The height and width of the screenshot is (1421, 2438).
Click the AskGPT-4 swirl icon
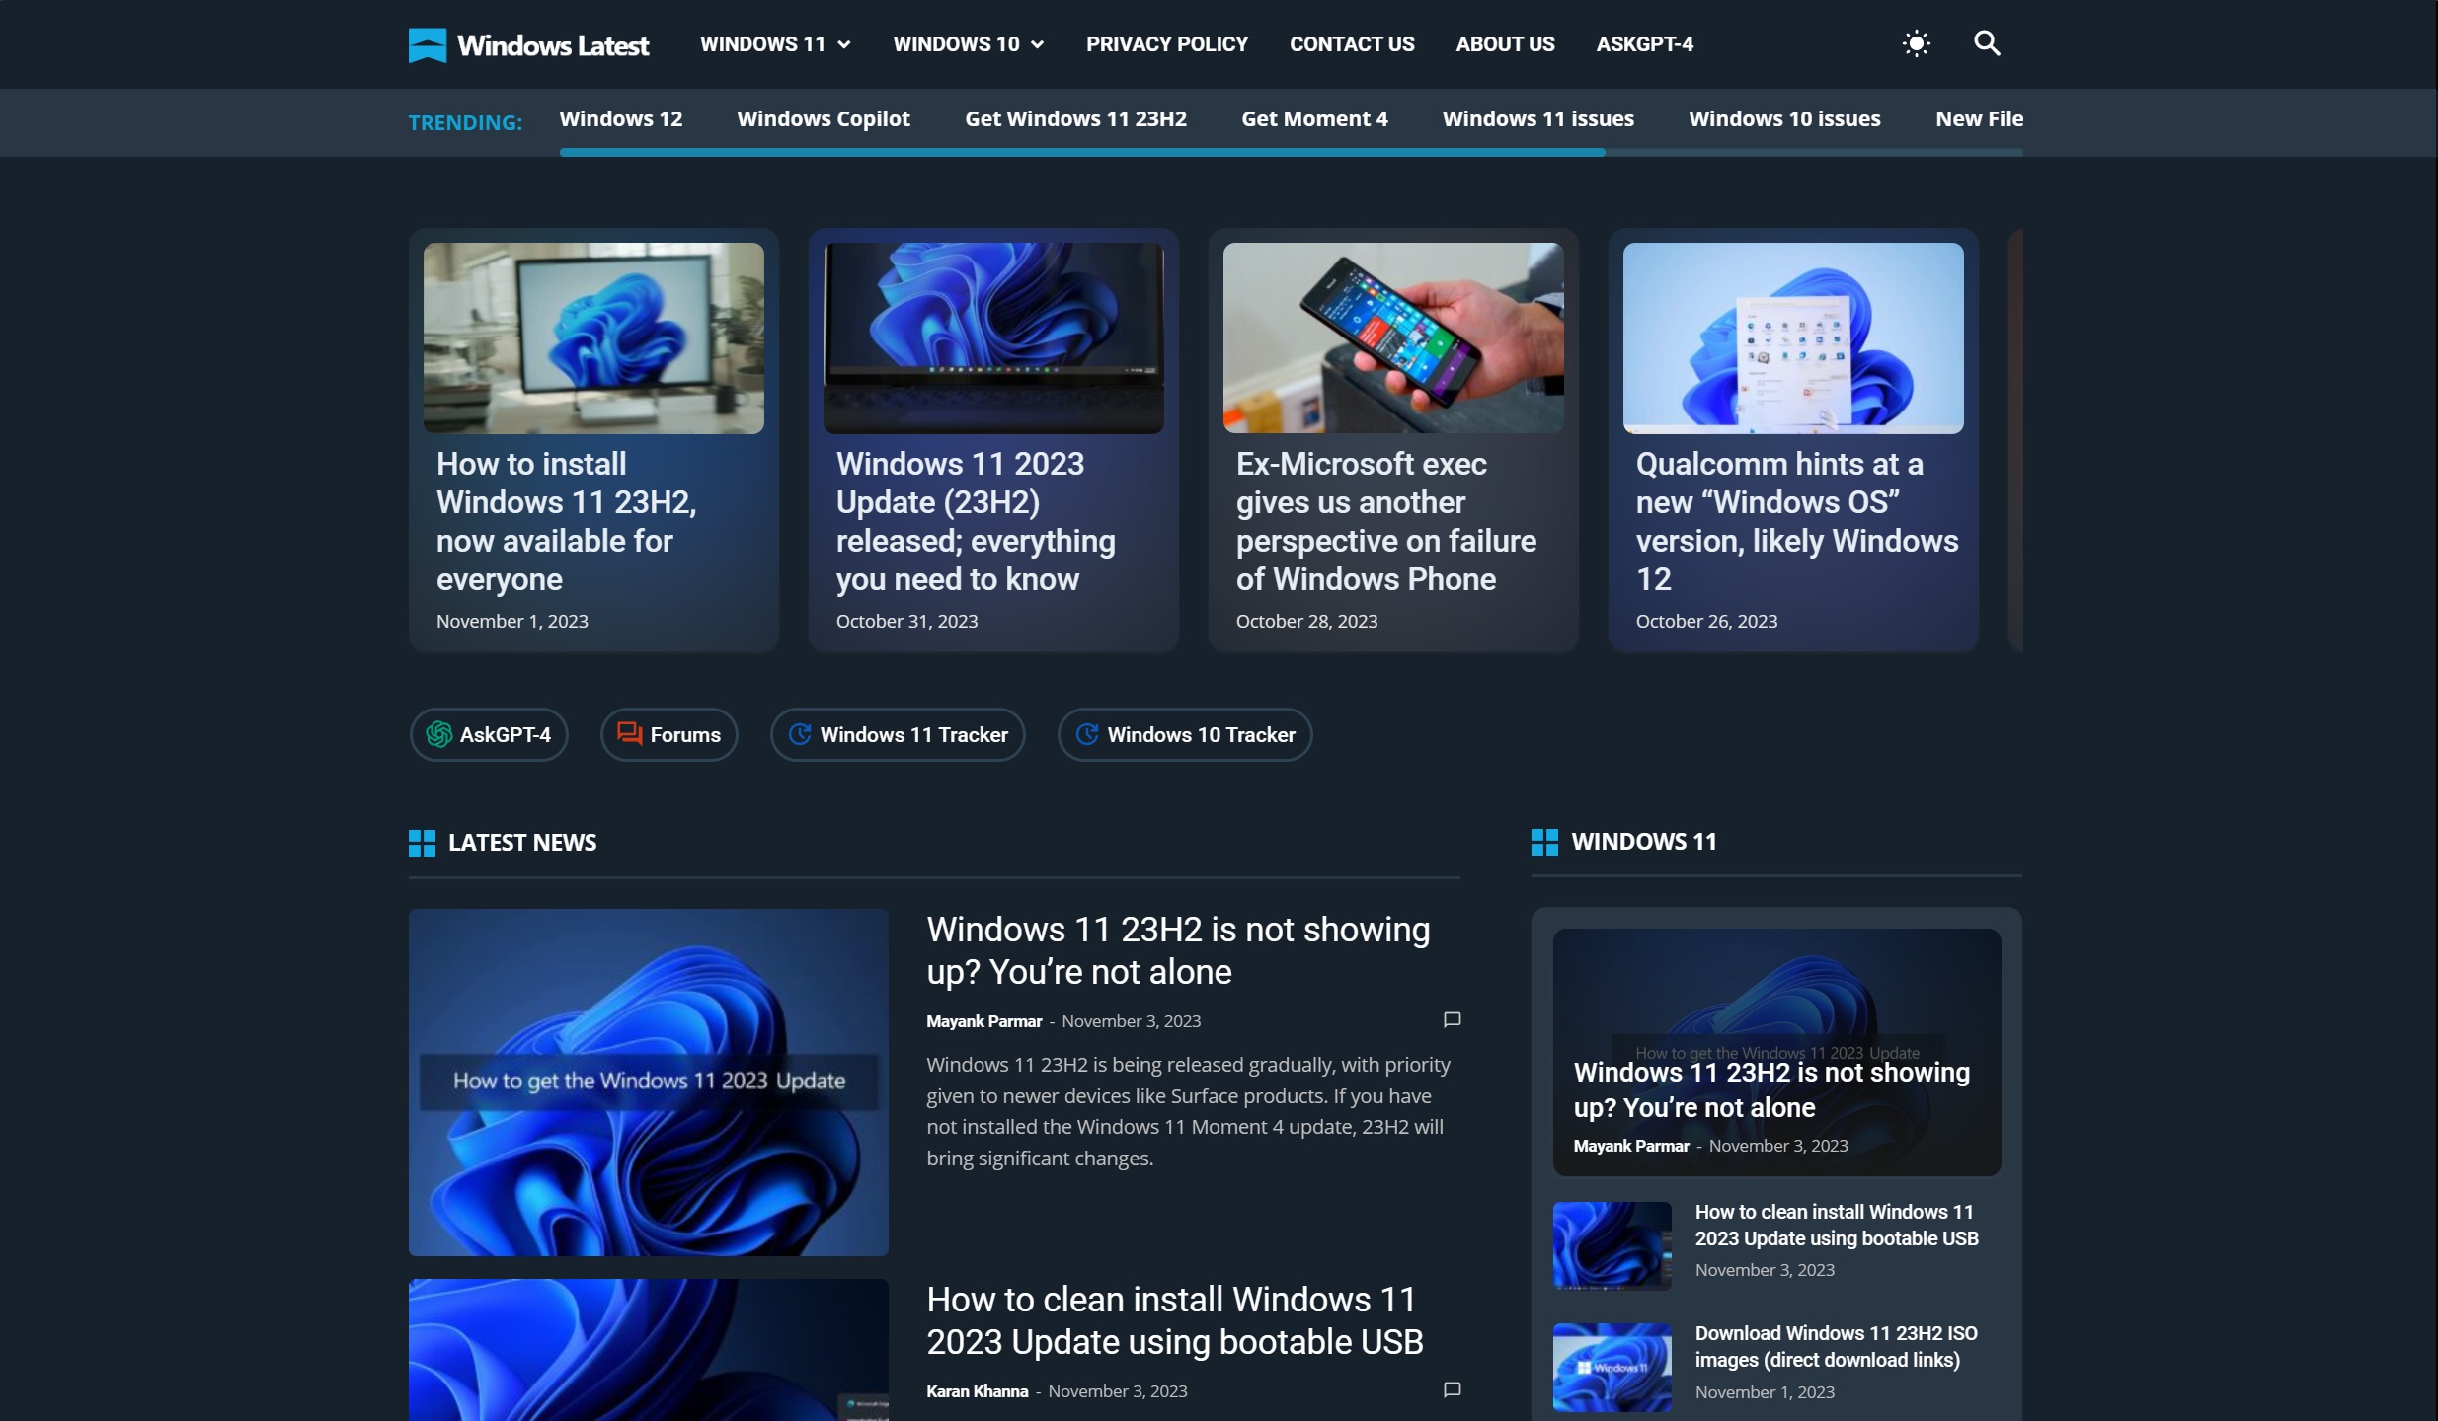438,734
